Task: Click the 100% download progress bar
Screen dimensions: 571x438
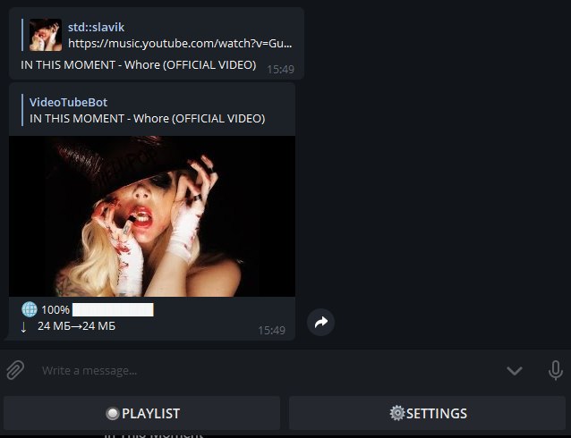Action: pos(113,309)
